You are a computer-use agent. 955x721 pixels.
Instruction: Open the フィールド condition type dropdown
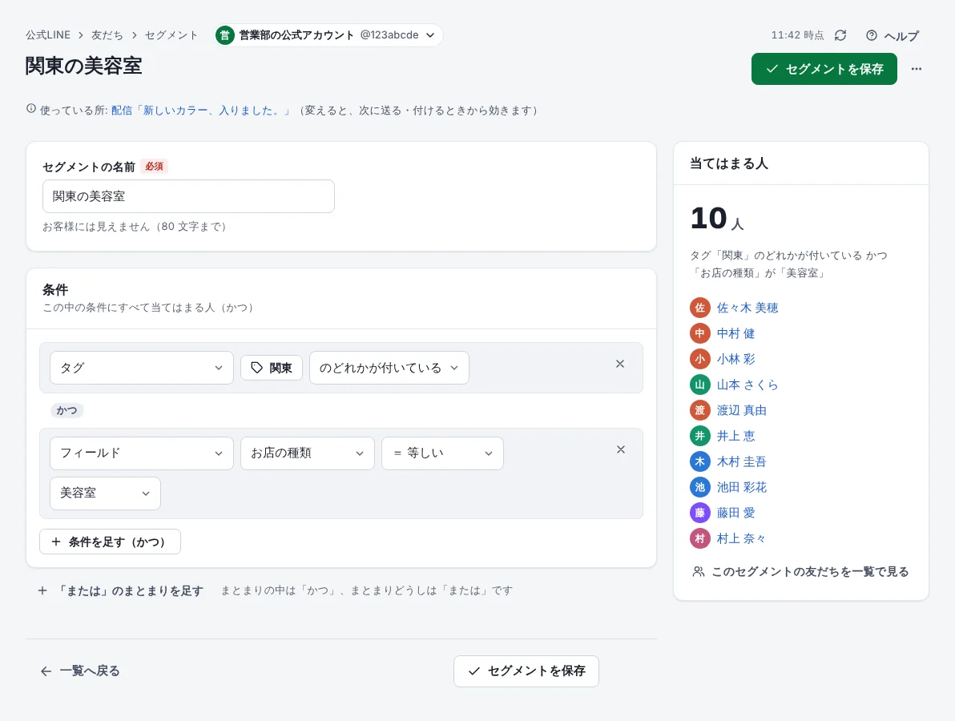click(141, 453)
